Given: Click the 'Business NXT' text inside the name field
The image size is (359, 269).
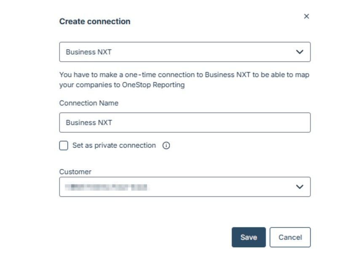Looking at the screenshot, I should (x=89, y=123).
